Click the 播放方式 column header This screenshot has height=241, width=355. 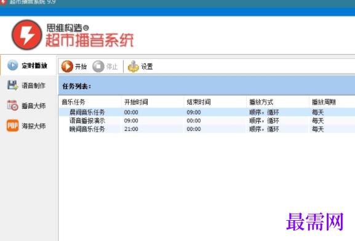278,102
